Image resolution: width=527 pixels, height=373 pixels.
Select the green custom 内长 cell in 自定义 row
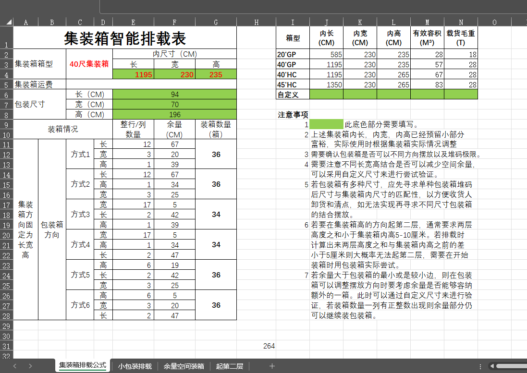tap(326, 95)
